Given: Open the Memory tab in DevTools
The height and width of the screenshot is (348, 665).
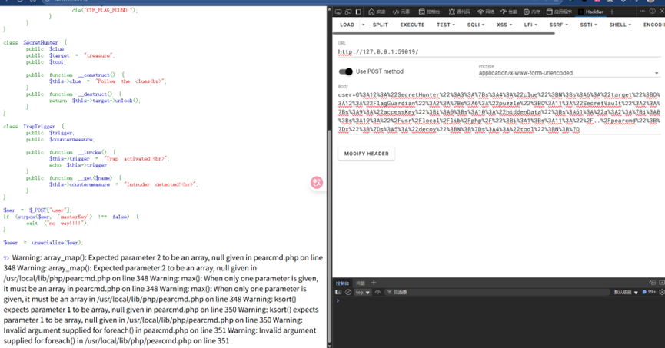Looking at the screenshot, I should (532, 12).
